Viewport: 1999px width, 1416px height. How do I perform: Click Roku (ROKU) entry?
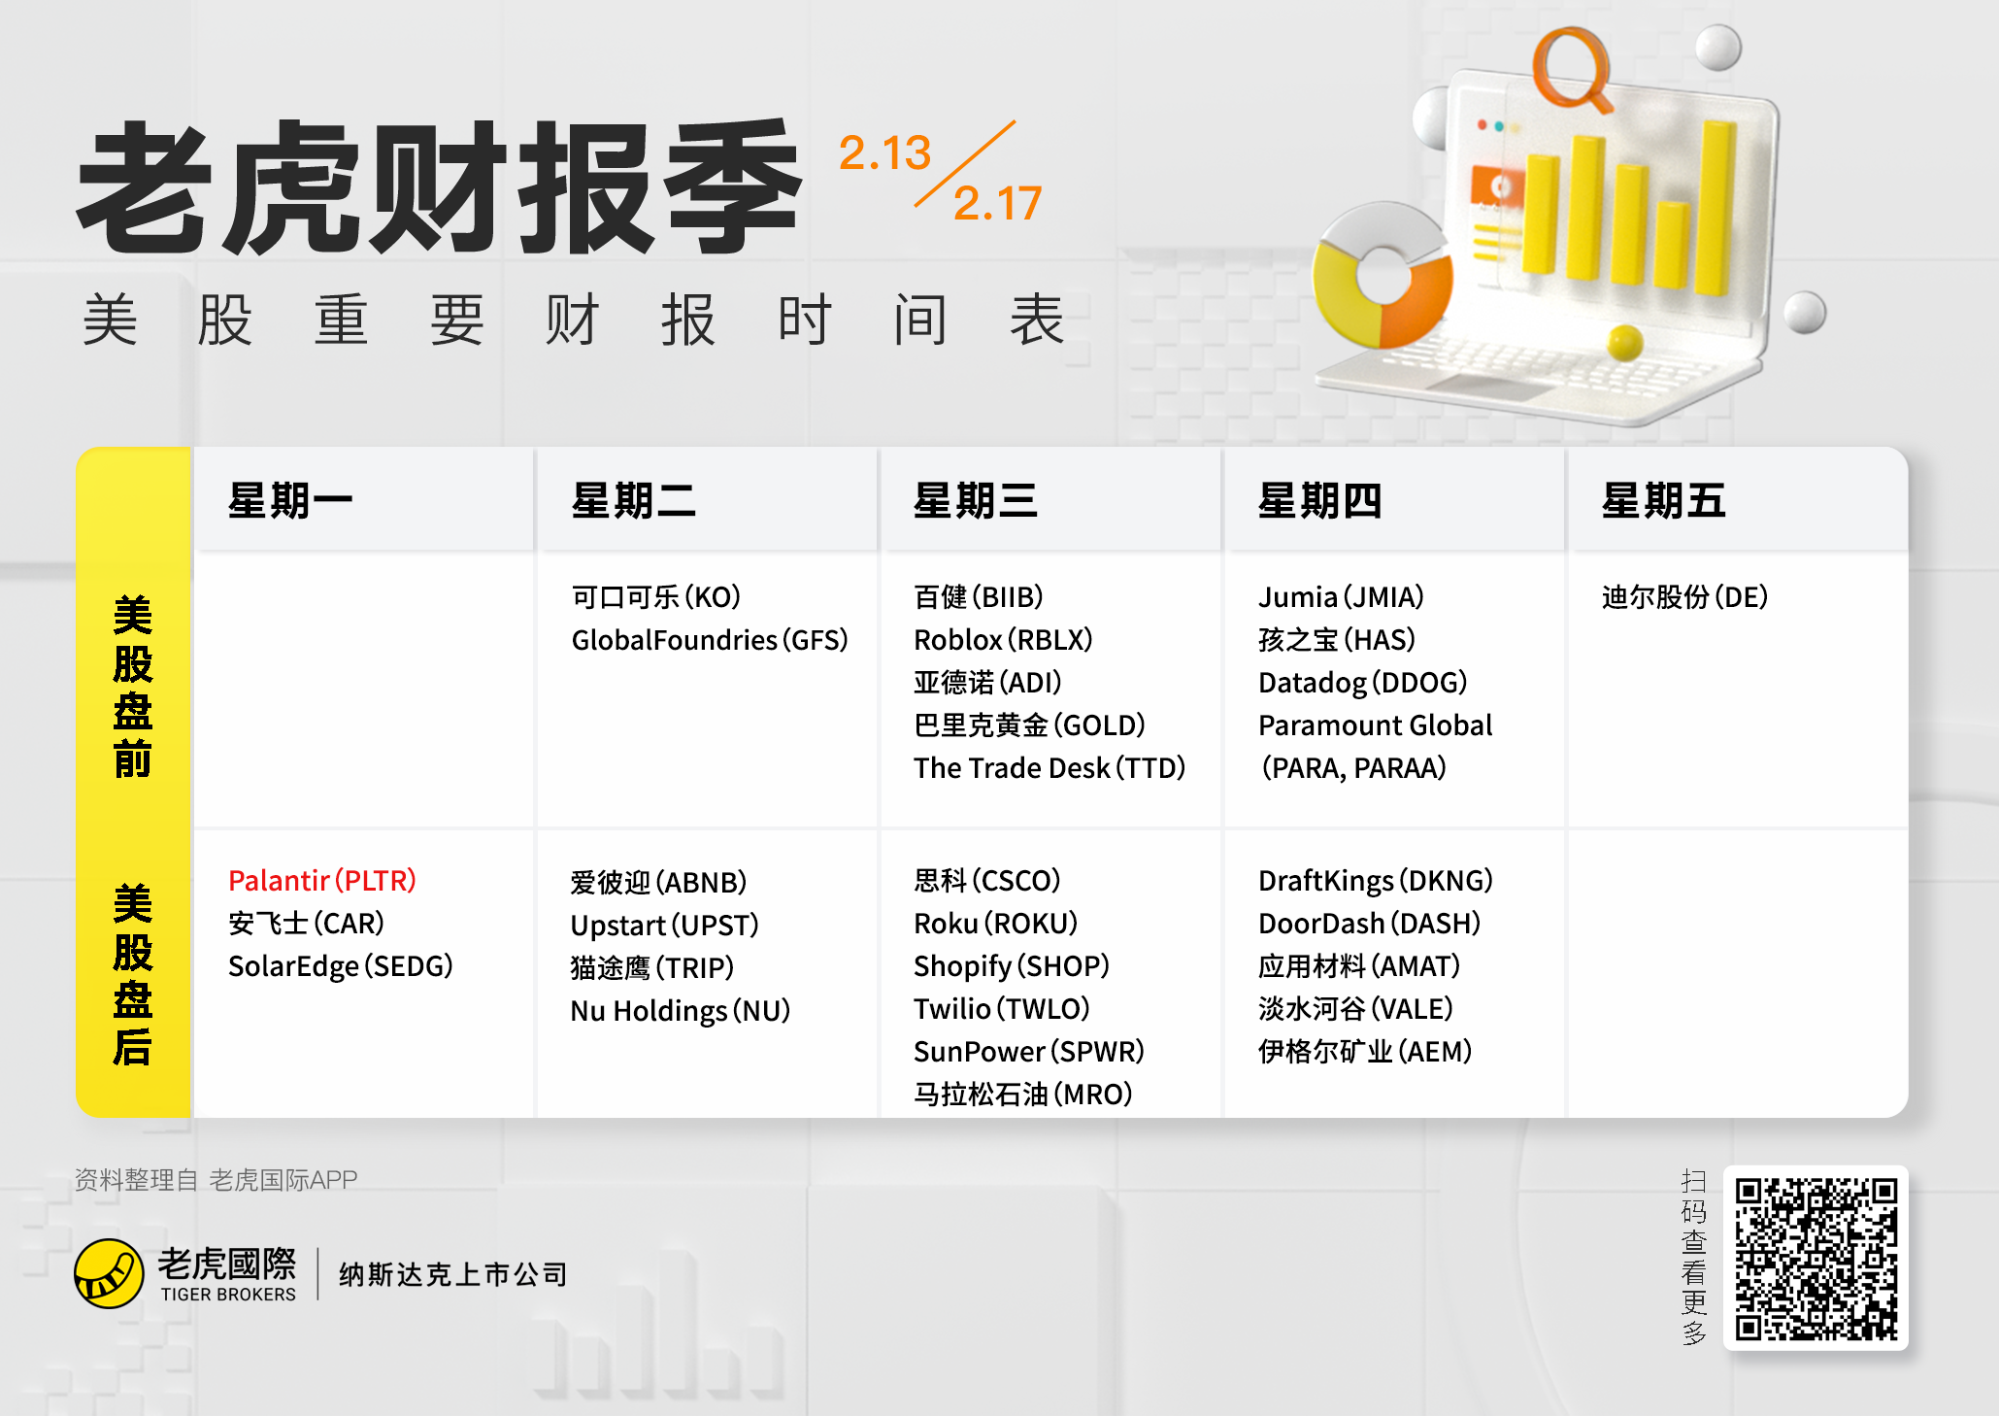[995, 923]
